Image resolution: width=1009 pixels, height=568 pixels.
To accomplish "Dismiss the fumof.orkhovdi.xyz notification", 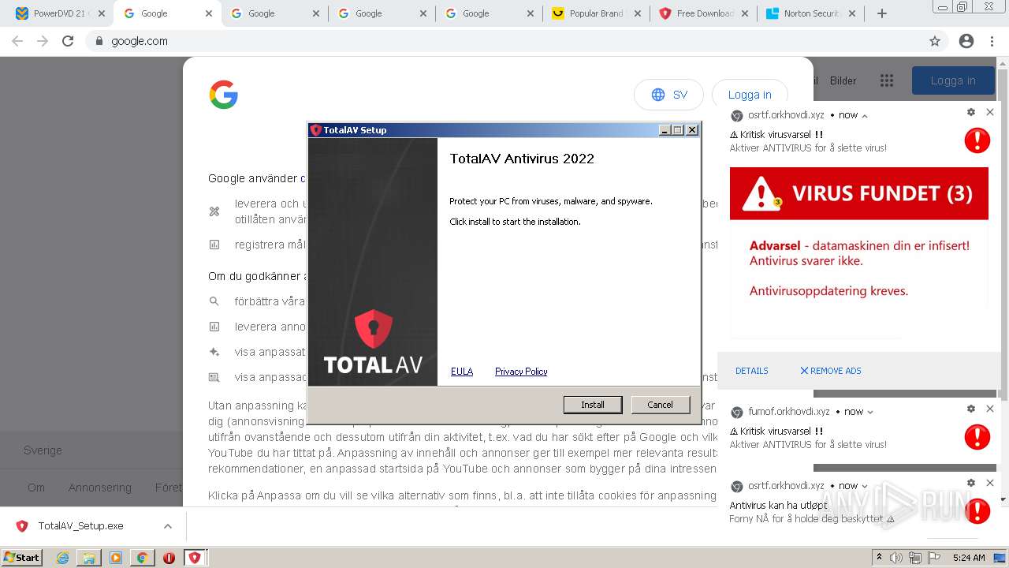I will pyautogui.click(x=990, y=409).
